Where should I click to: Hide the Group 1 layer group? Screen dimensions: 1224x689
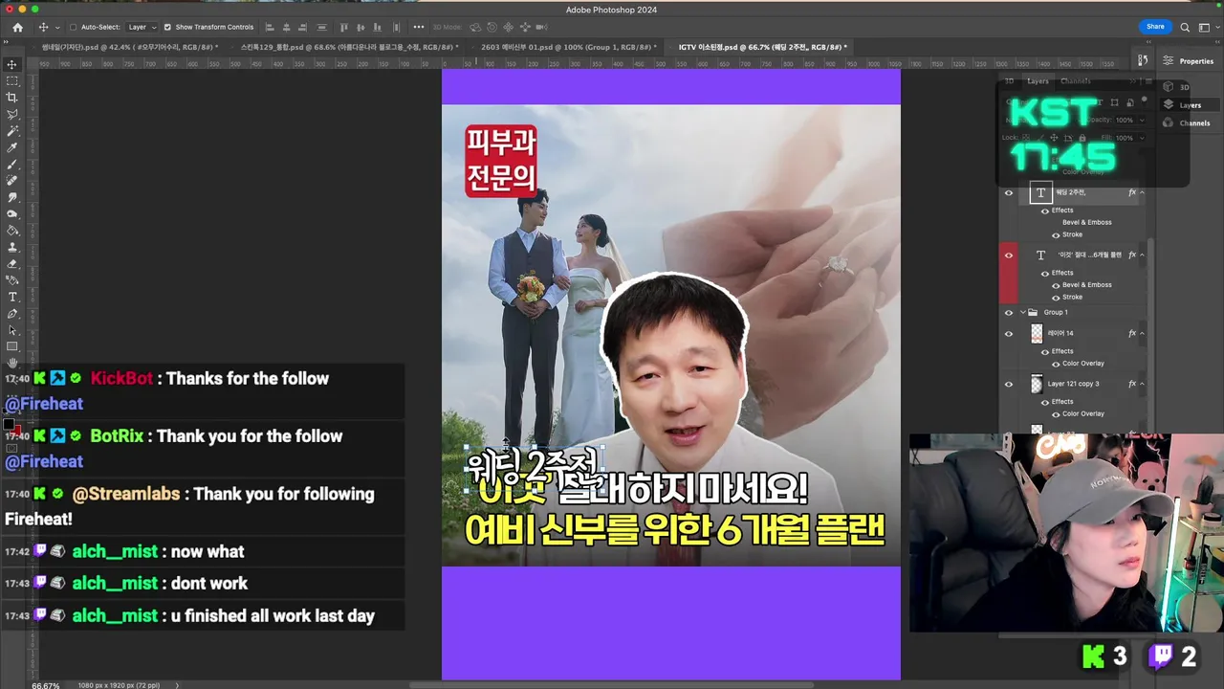[1008, 312]
